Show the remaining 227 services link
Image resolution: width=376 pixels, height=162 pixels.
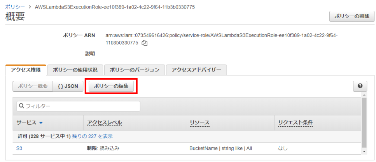pyautogui.click(x=92, y=136)
